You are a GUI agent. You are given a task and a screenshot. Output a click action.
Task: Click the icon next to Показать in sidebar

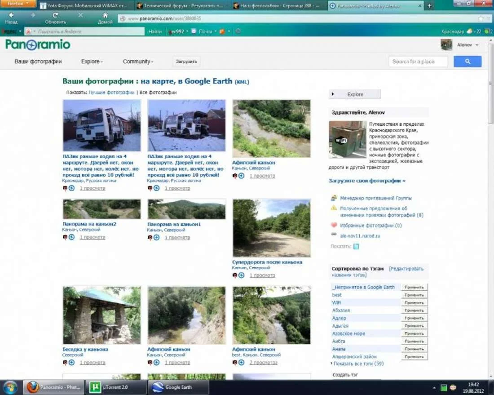coord(356,246)
